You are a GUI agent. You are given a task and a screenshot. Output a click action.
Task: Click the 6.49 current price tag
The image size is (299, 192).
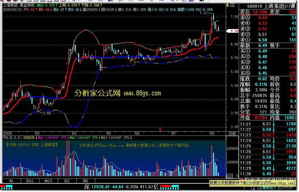tap(233, 31)
